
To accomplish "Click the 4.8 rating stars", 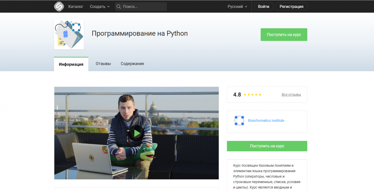I will 252,95.
